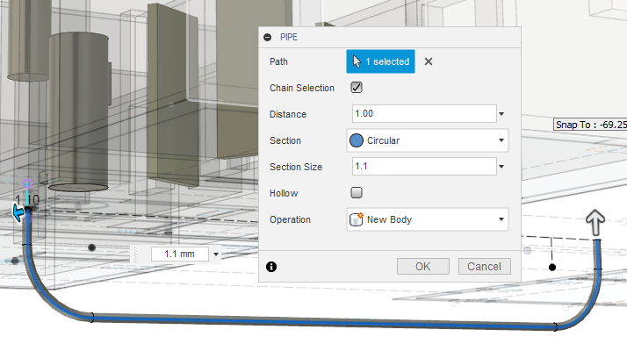The height and width of the screenshot is (344, 627).
Task: Collapse the PIPE dialog with minus icon
Action: tap(268, 37)
